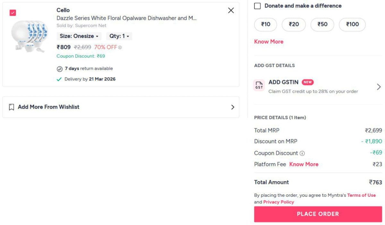Click the GST icon beside ADD GSTIN
The width and height of the screenshot is (385, 225).
259,85
